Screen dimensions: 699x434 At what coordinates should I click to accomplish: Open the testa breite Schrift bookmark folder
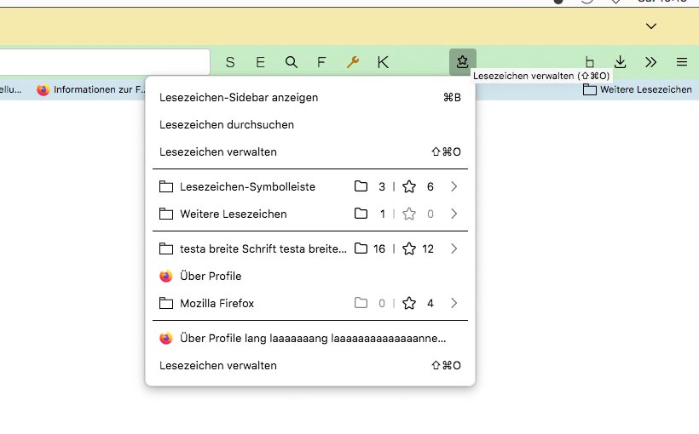coord(256,248)
